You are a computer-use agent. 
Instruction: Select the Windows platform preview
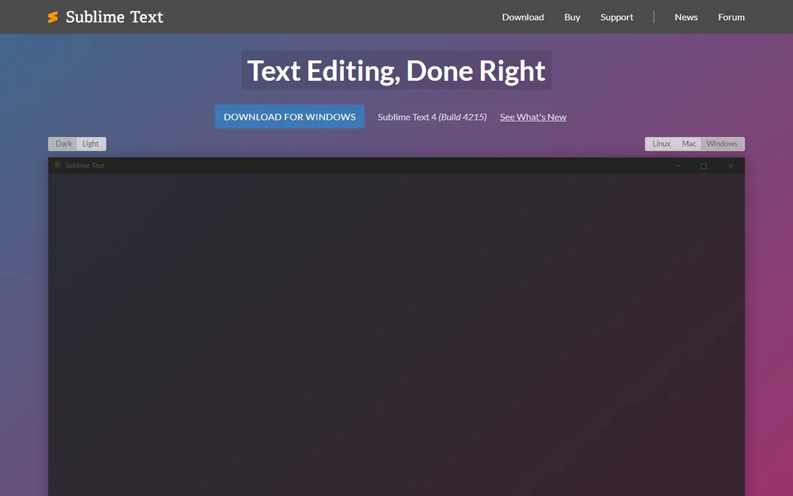click(722, 143)
